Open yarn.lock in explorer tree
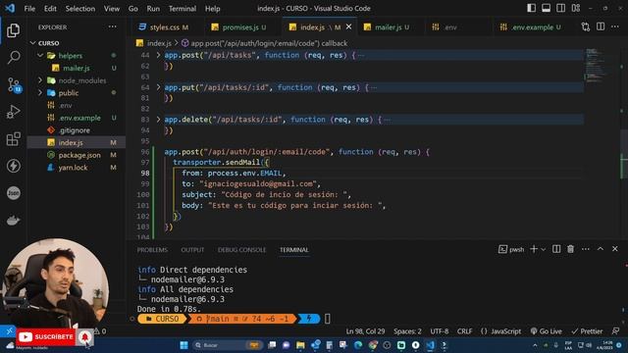628x353 pixels. tap(77, 168)
